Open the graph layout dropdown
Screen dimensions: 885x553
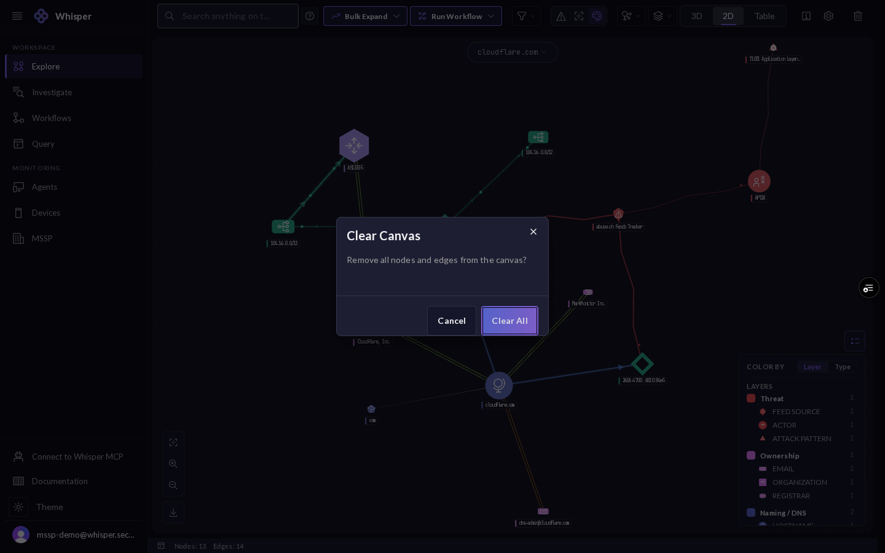click(630, 16)
